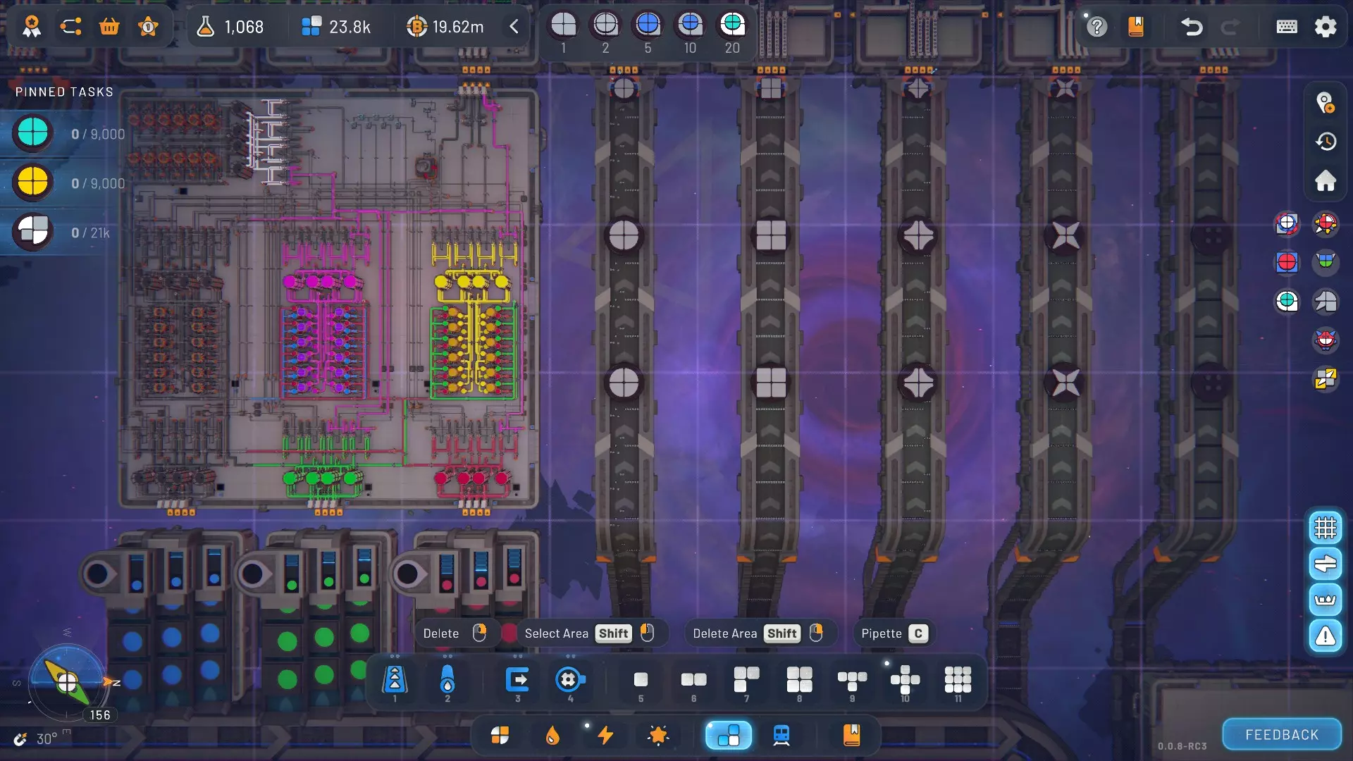Switch to the space platforms tab
Image resolution: width=1353 pixels, height=761 pixels.
[x=728, y=735]
